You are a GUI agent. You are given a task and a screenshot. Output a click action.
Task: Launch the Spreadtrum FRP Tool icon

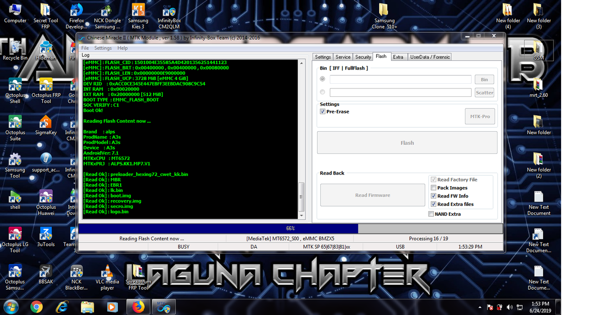tap(138, 277)
